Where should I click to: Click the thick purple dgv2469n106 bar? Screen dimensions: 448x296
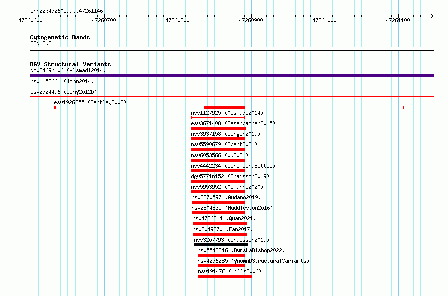[x=232, y=76]
